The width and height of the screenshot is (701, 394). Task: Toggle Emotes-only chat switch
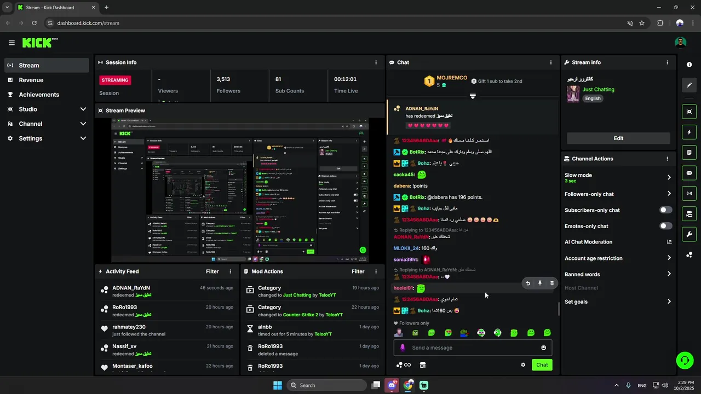click(x=666, y=226)
